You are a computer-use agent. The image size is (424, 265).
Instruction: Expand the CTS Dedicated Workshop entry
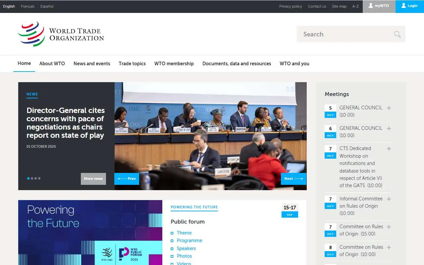[x=389, y=149]
